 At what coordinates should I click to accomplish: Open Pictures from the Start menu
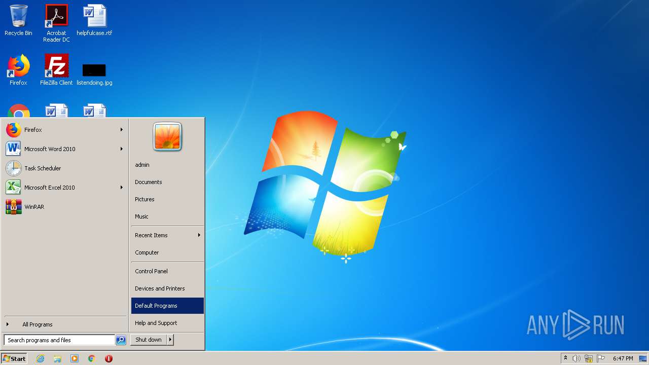click(167, 199)
